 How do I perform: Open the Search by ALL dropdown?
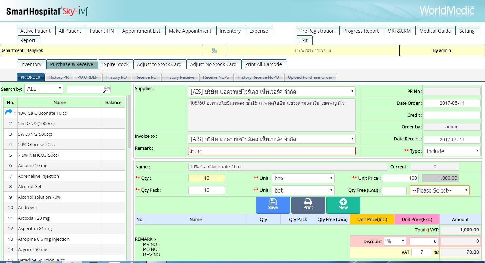click(x=44, y=89)
